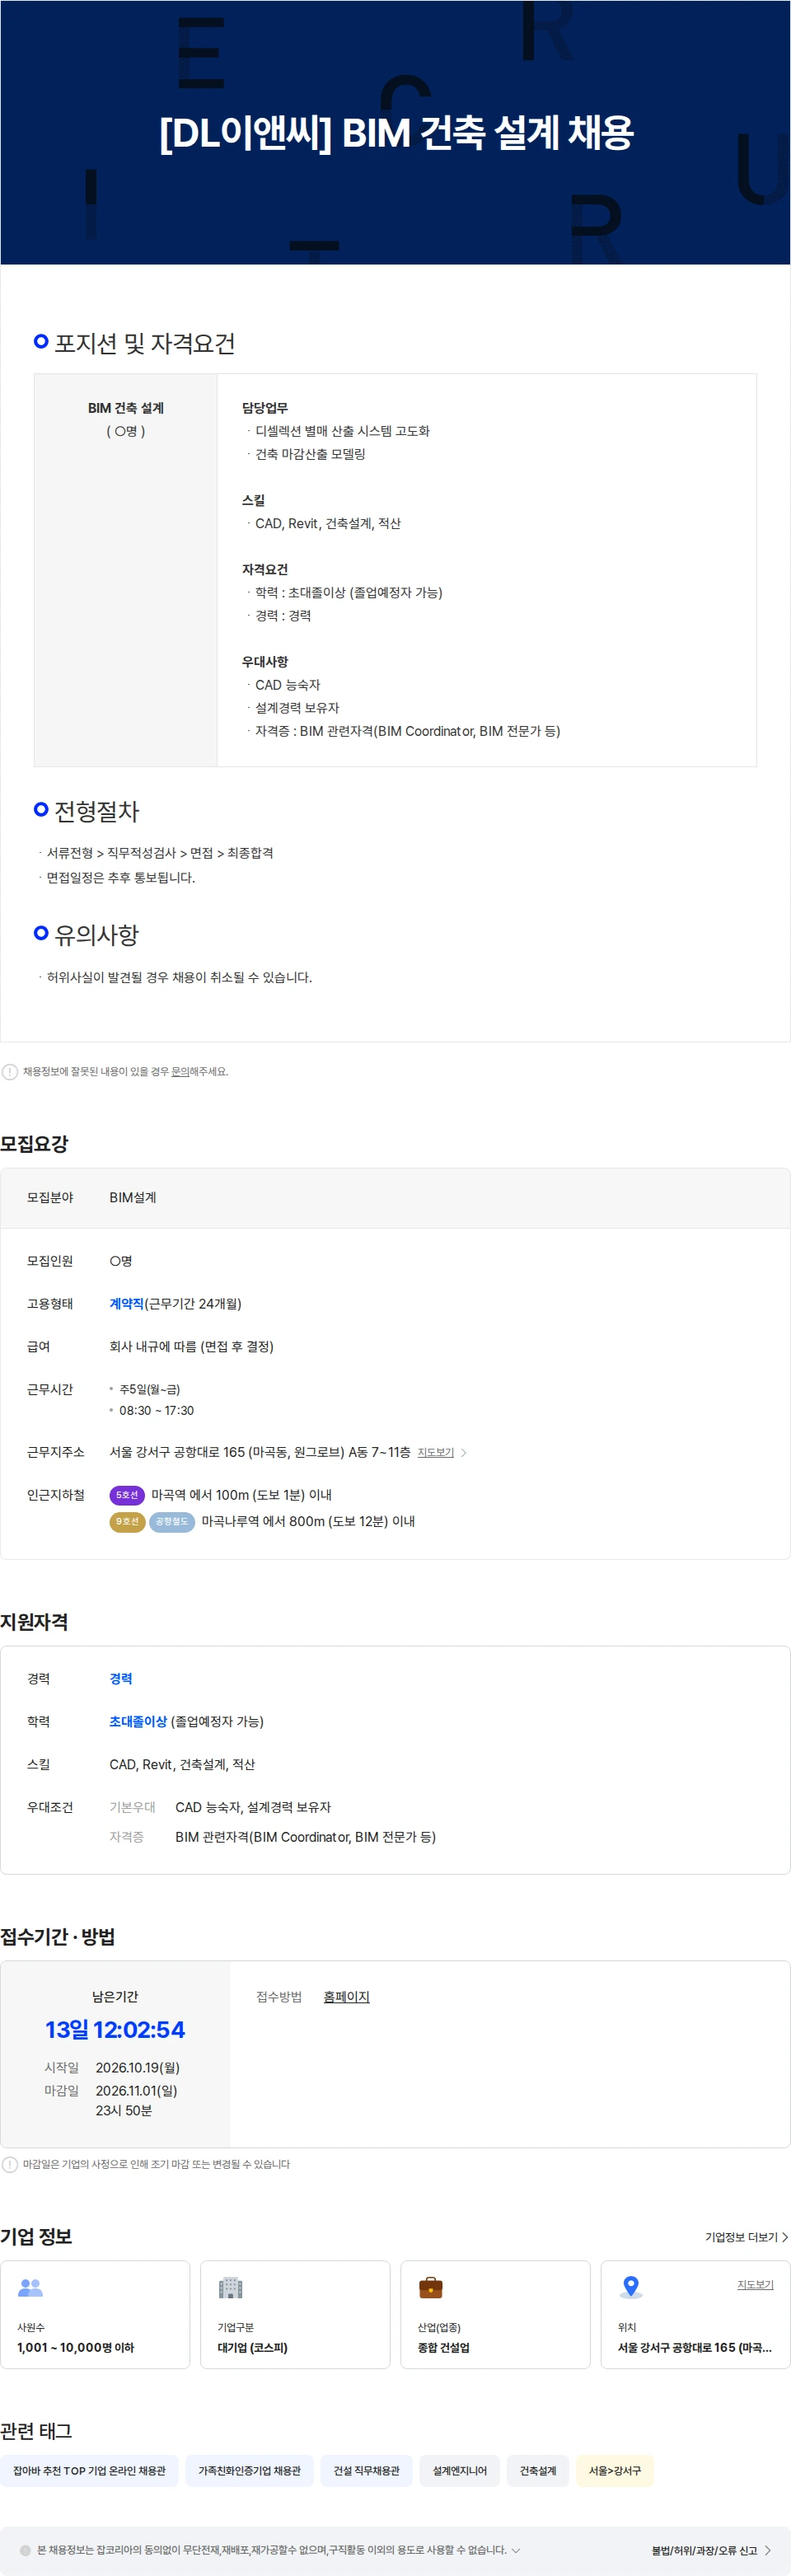Click the 2026.11.01(일) deadline date
Screen dimensions: 791x2576
point(136,2090)
